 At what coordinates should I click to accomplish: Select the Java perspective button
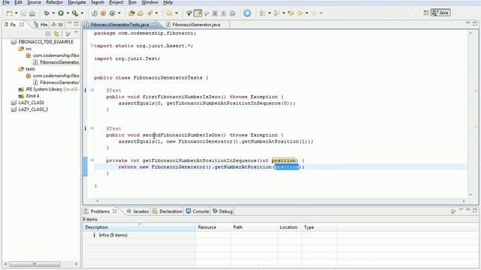click(440, 13)
